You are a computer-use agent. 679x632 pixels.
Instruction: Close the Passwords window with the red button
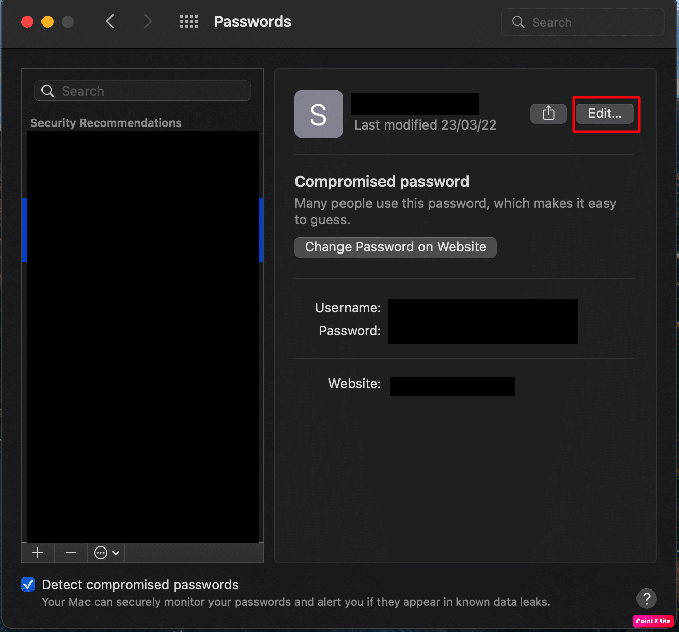[x=27, y=22]
